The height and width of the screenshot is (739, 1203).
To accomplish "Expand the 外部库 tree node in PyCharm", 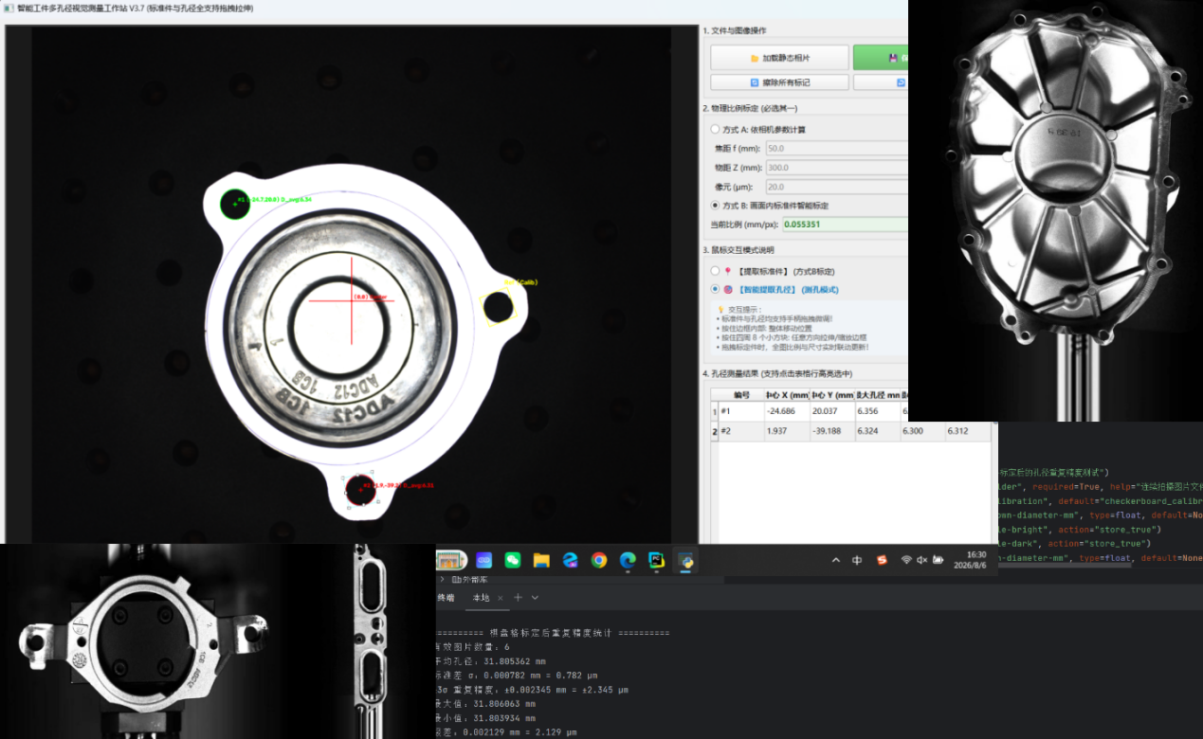I will click(441, 578).
